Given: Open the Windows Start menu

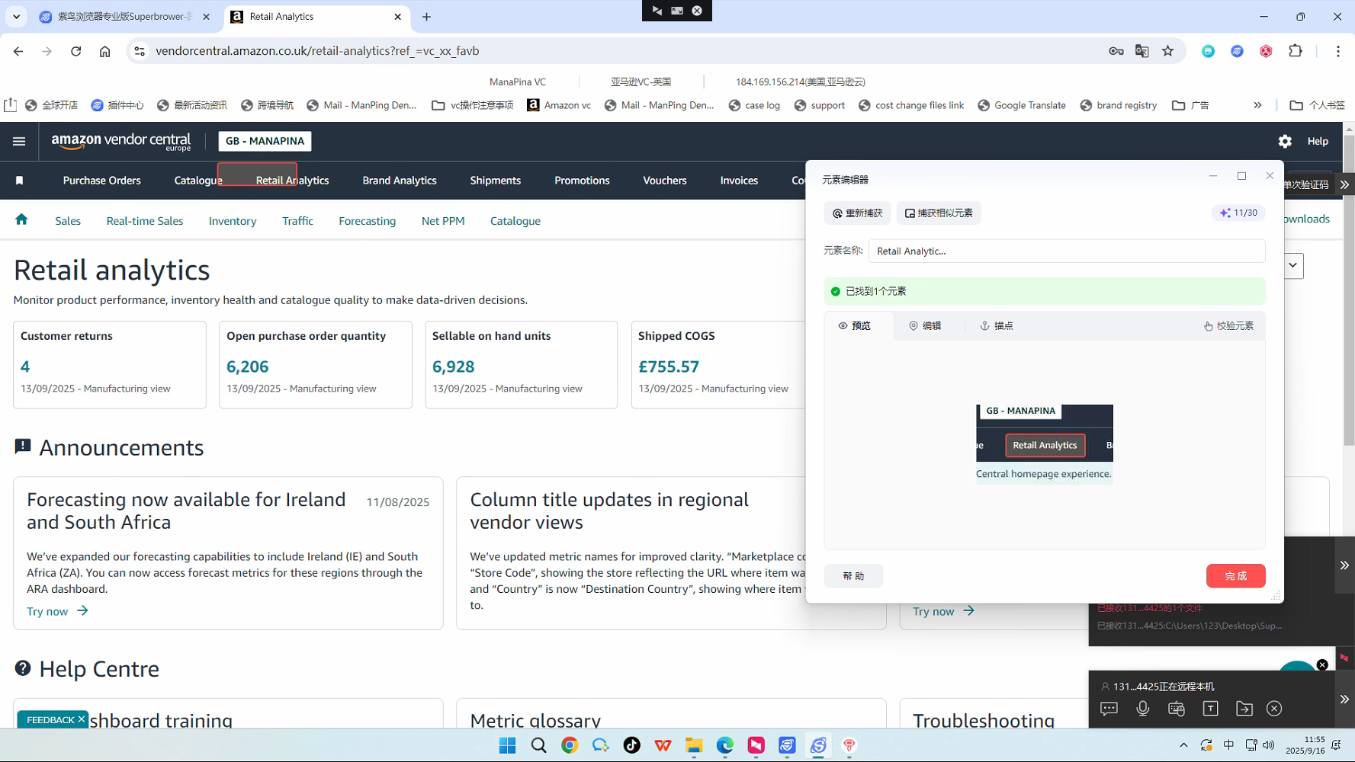Looking at the screenshot, I should tap(507, 745).
